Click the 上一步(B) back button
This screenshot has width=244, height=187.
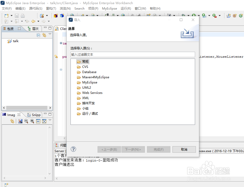coord(109,150)
